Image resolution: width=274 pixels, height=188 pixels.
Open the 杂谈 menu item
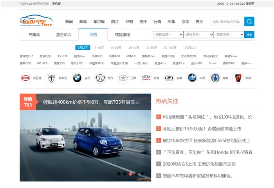click(x=185, y=22)
